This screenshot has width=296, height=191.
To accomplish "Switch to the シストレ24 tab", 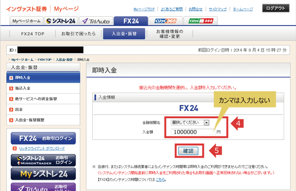I will [61, 21].
